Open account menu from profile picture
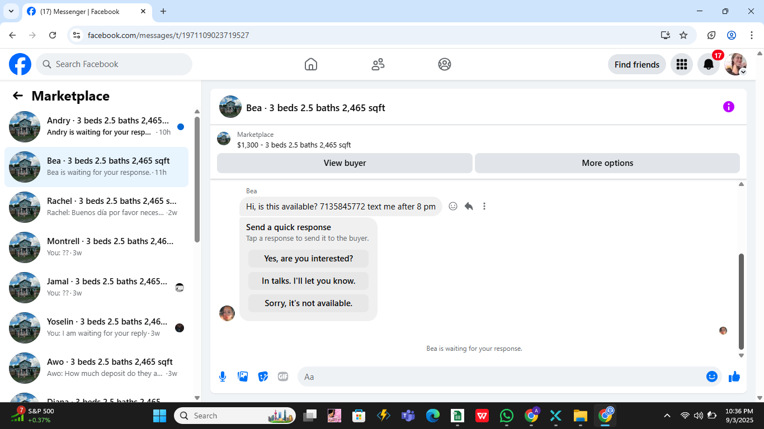 [x=735, y=64]
